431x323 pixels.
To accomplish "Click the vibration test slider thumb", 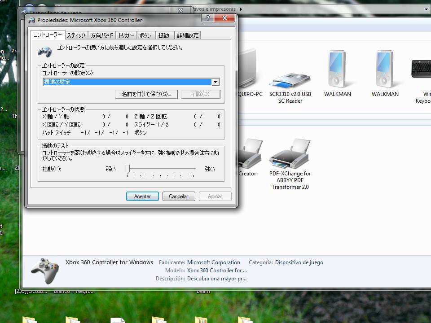I will (128, 169).
